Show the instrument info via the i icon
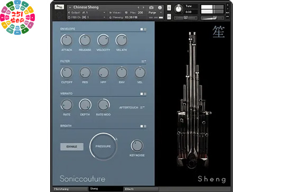The width and height of the screenshot is (283, 192). (x=160, y=7)
